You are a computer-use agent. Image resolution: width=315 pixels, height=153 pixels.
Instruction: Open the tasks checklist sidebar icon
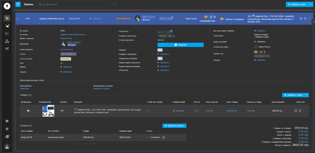click(x=7, y=33)
